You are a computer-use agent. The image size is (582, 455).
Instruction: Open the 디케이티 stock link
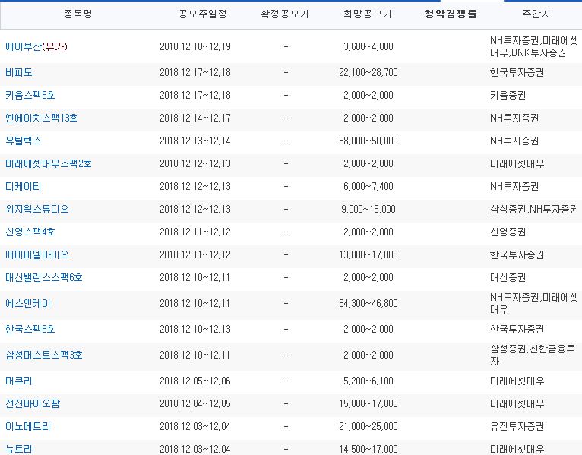(24, 187)
